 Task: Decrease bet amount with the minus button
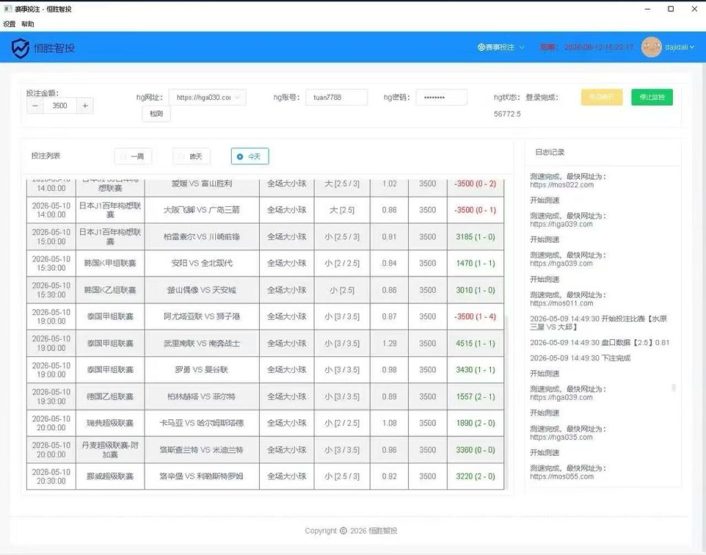coord(35,105)
